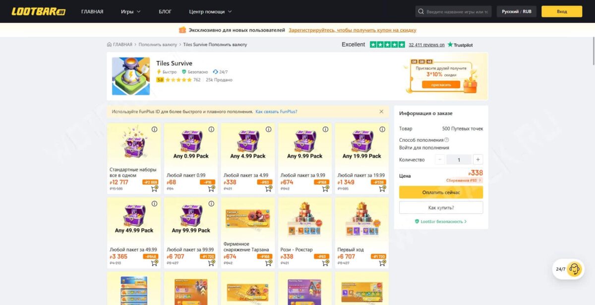Click the search magnifier icon
The width and height of the screenshot is (595, 305).
(x=421, y=11)
